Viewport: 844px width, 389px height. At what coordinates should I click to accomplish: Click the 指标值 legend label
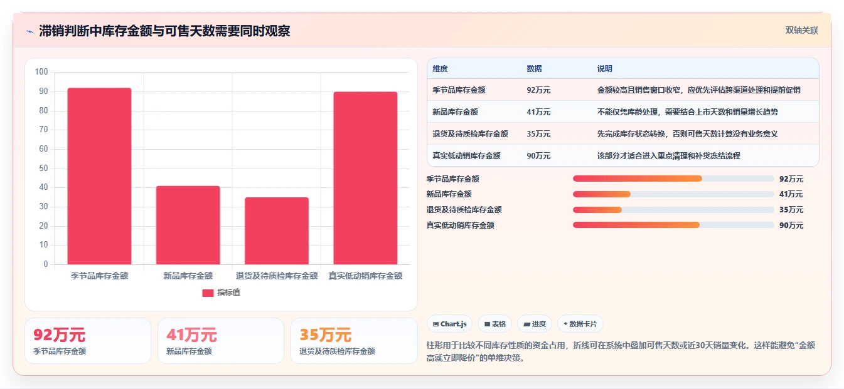(228, 293)
